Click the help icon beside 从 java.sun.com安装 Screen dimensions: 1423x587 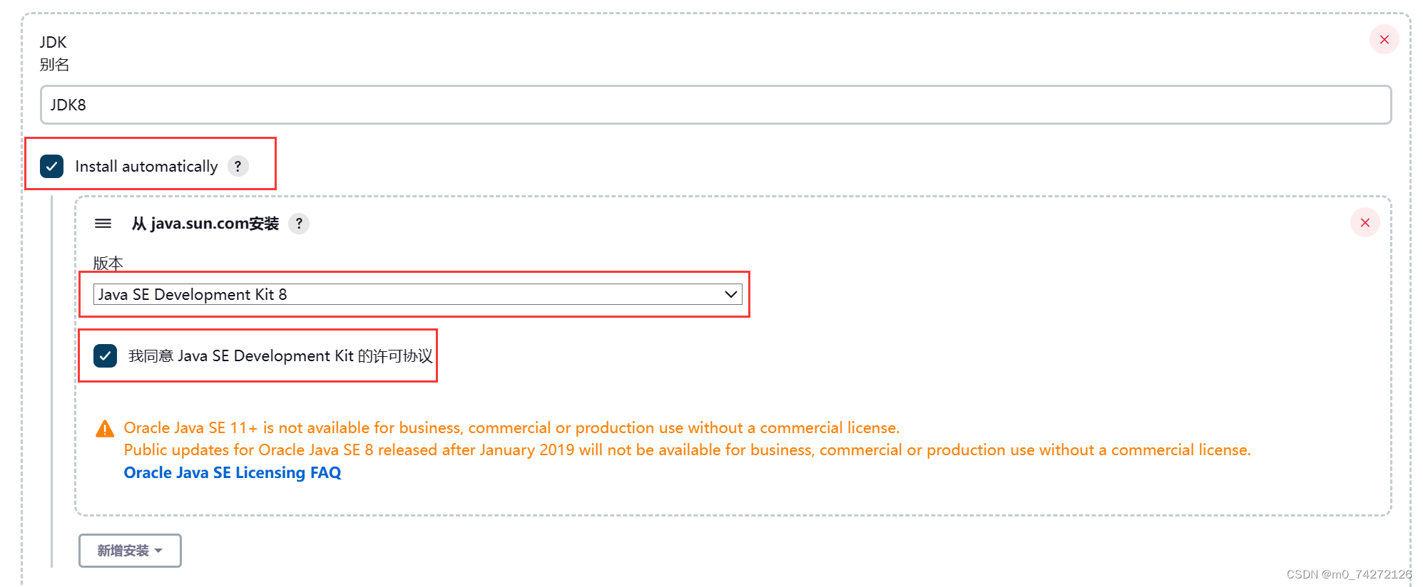click(x=300, y=224)
